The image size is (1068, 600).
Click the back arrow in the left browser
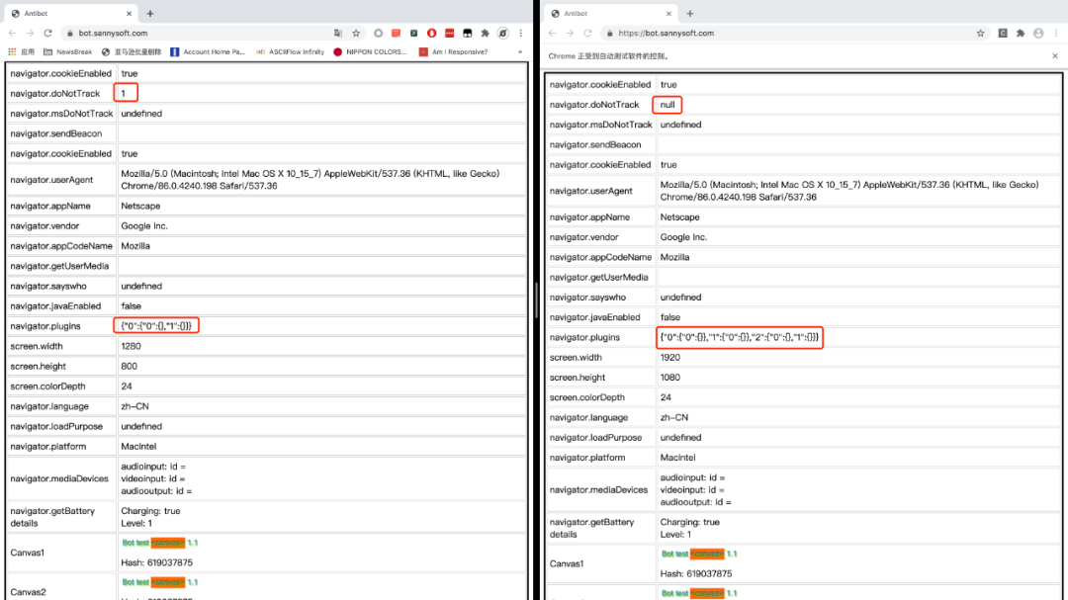(12, 33)
